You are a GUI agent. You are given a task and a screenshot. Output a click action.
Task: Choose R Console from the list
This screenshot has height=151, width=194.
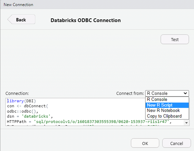(x=167, y=100)
